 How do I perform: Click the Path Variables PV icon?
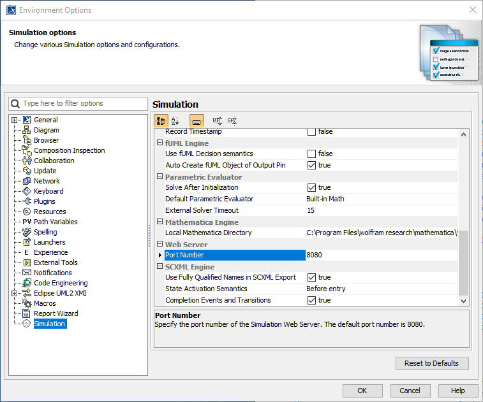point(27,222)
